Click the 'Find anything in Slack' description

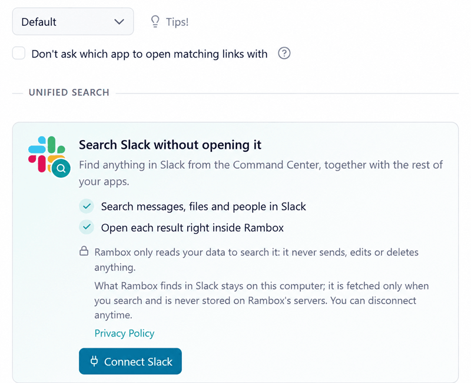[x=261, y=173]
